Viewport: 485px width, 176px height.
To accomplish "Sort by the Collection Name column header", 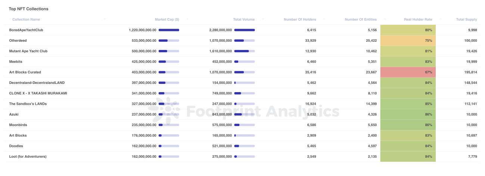I will click(26, 19).
